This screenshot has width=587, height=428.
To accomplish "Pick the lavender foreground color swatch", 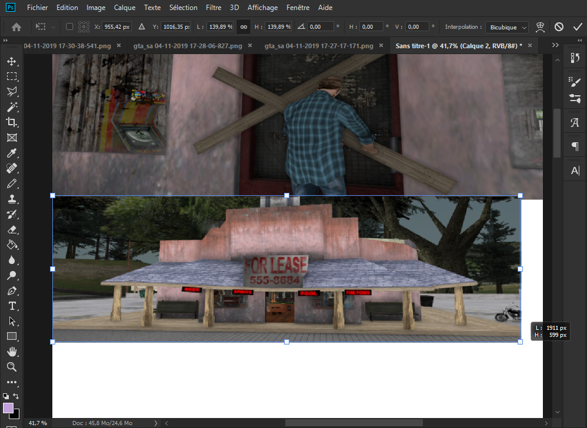I will tap(8, 407).
